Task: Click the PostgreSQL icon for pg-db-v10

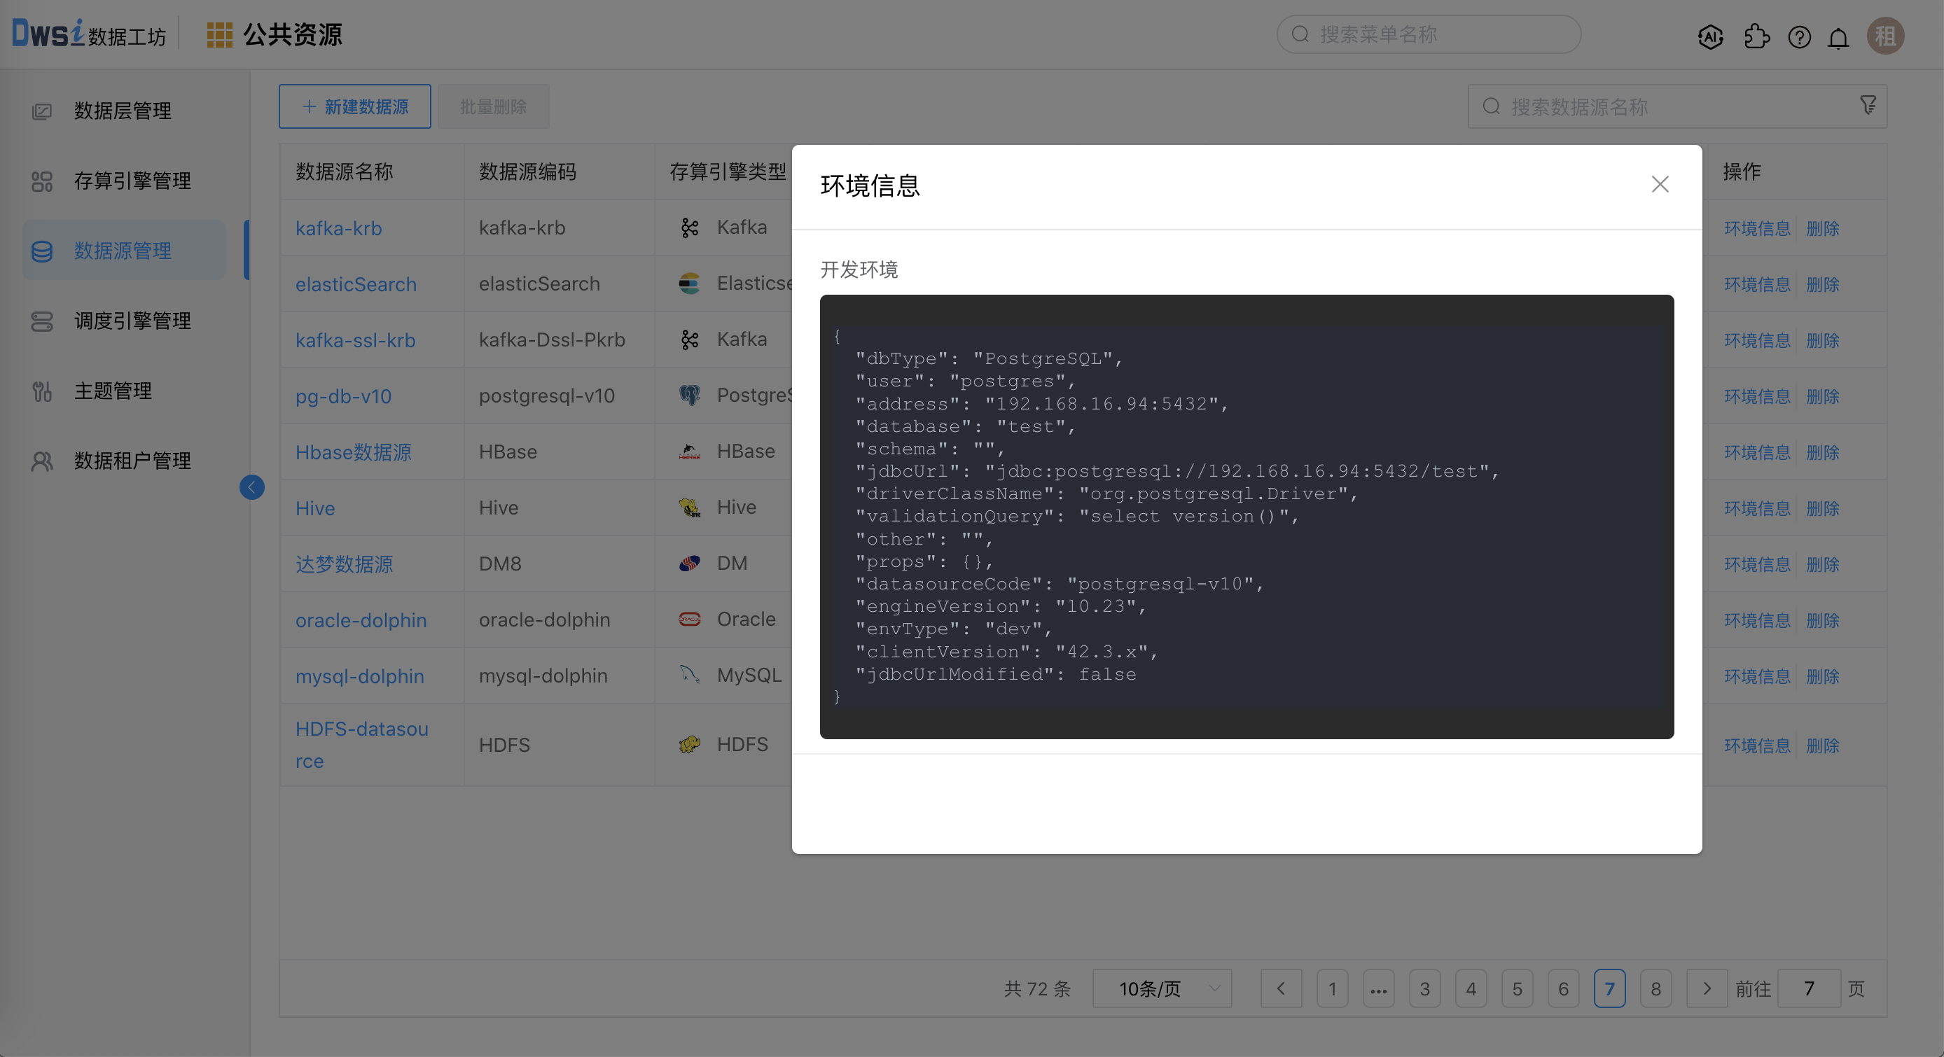Action: [x=689, y=395]
